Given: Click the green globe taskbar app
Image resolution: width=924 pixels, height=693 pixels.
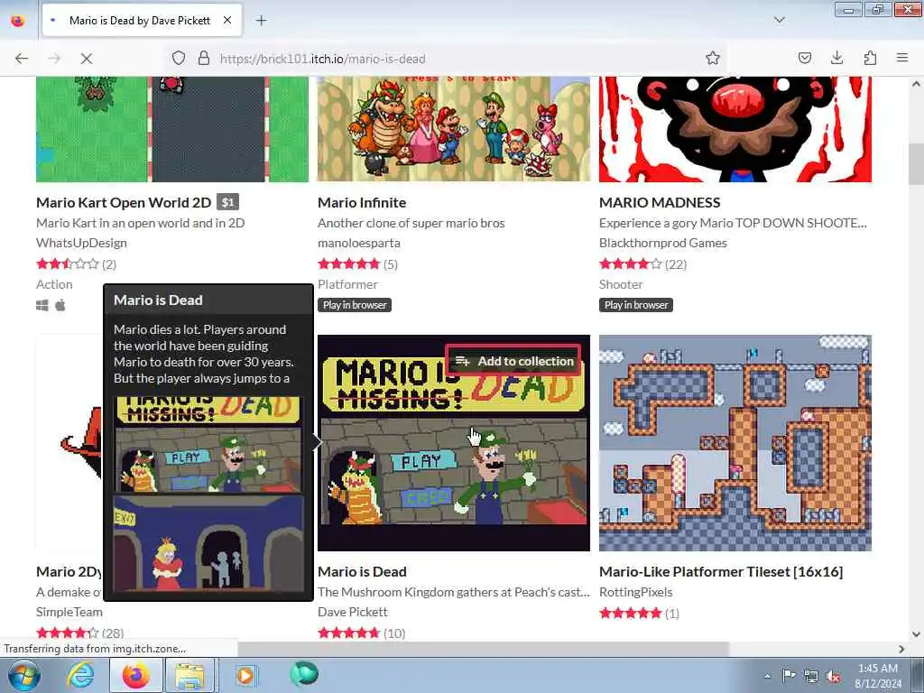Looking at the screenshot, I should [304, 674].
